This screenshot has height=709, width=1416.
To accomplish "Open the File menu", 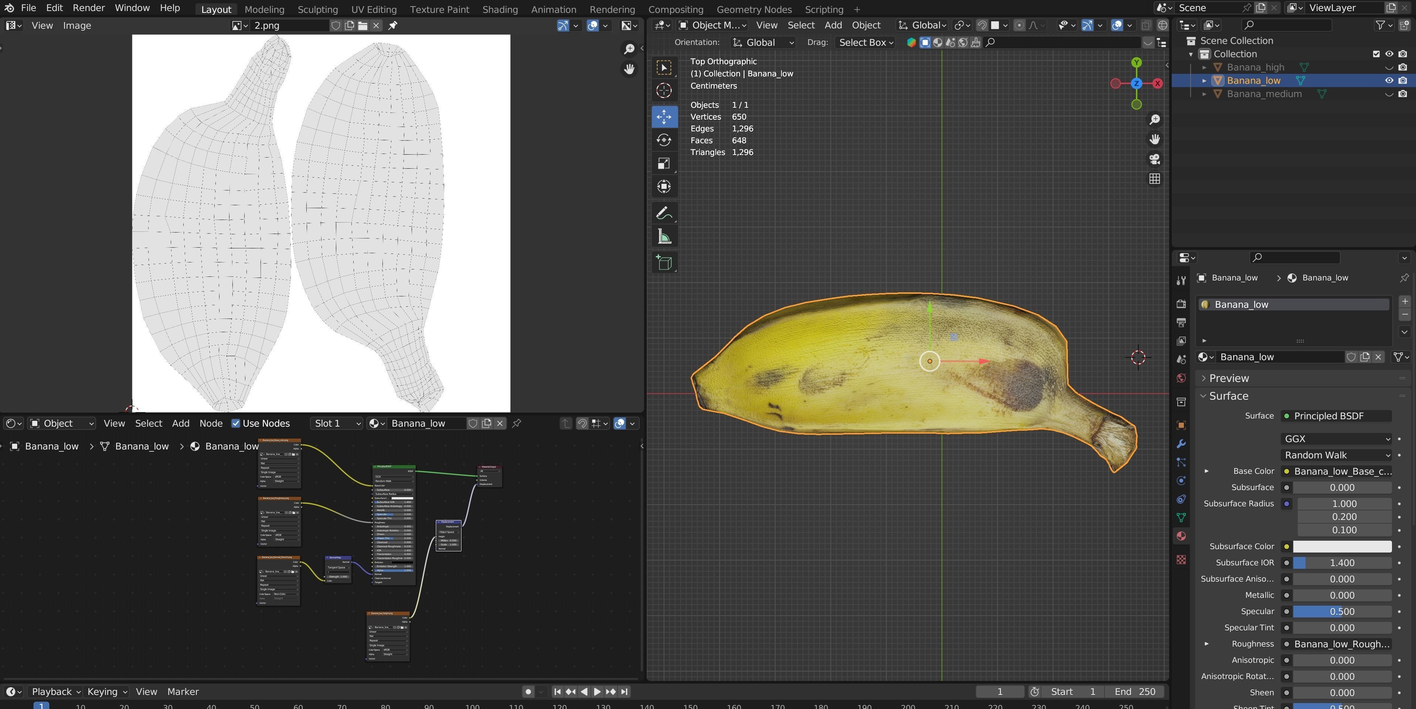I will [28, 8].
